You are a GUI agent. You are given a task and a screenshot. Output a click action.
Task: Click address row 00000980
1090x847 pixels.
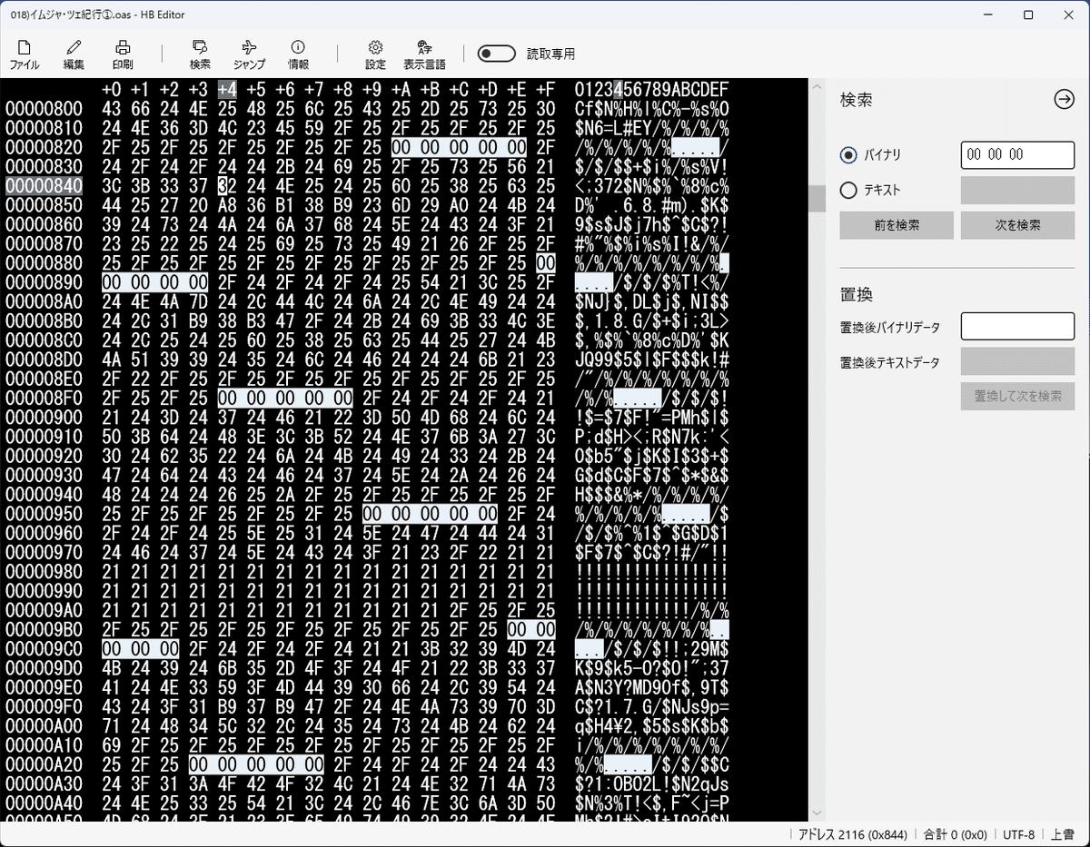pos(44,571)
